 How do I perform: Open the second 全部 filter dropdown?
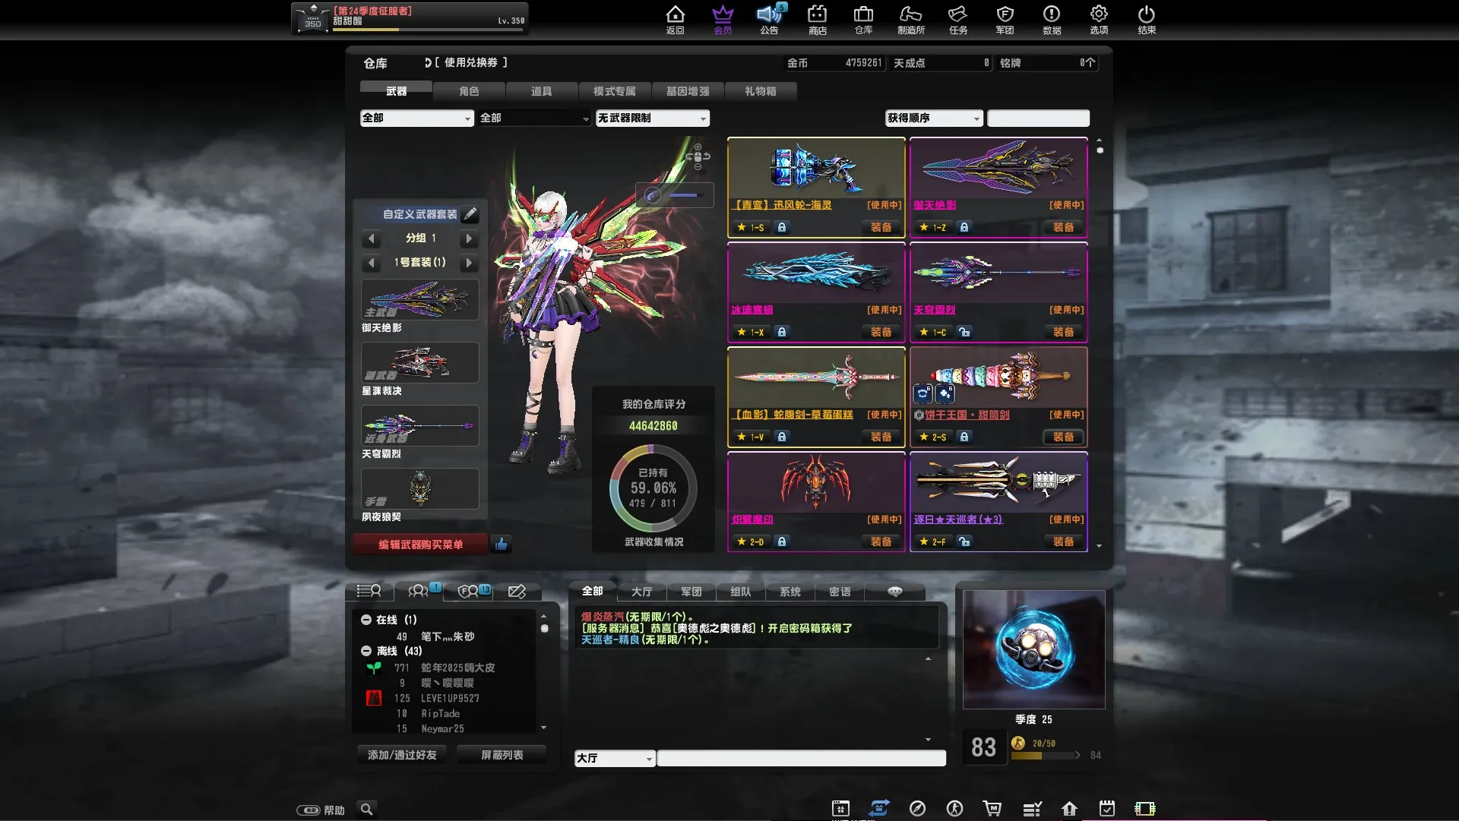coord(534,118)
